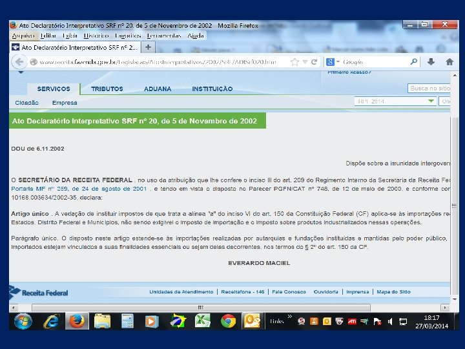
Task: Click the volume speaker tray icon
Action: click(x=390, y=321)
